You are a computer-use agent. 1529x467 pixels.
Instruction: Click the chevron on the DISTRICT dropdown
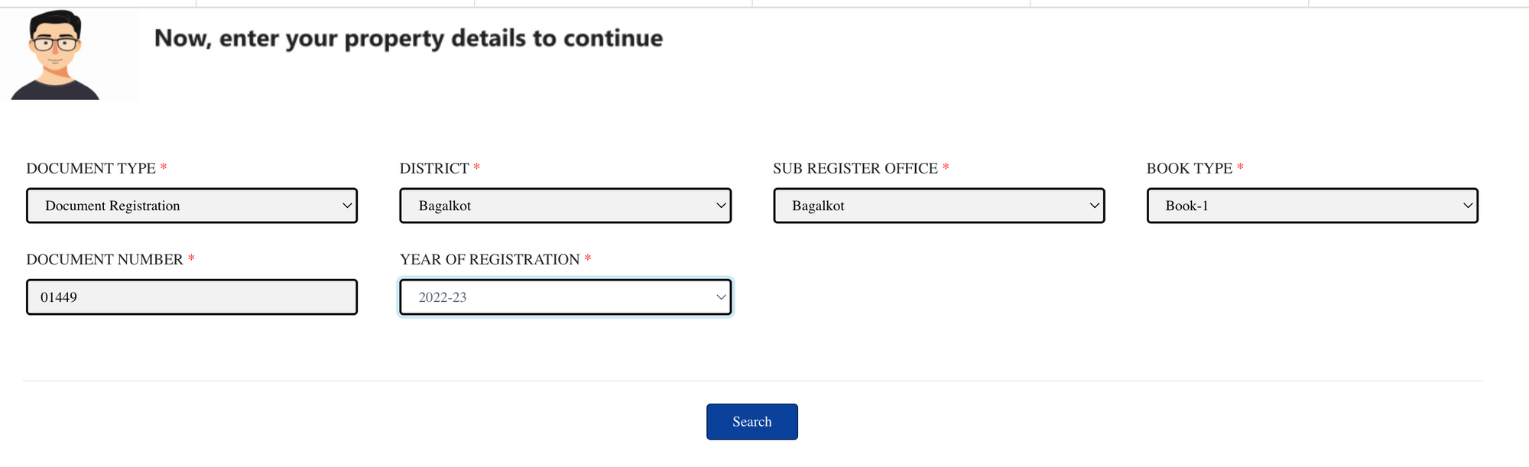click(719, 205)
